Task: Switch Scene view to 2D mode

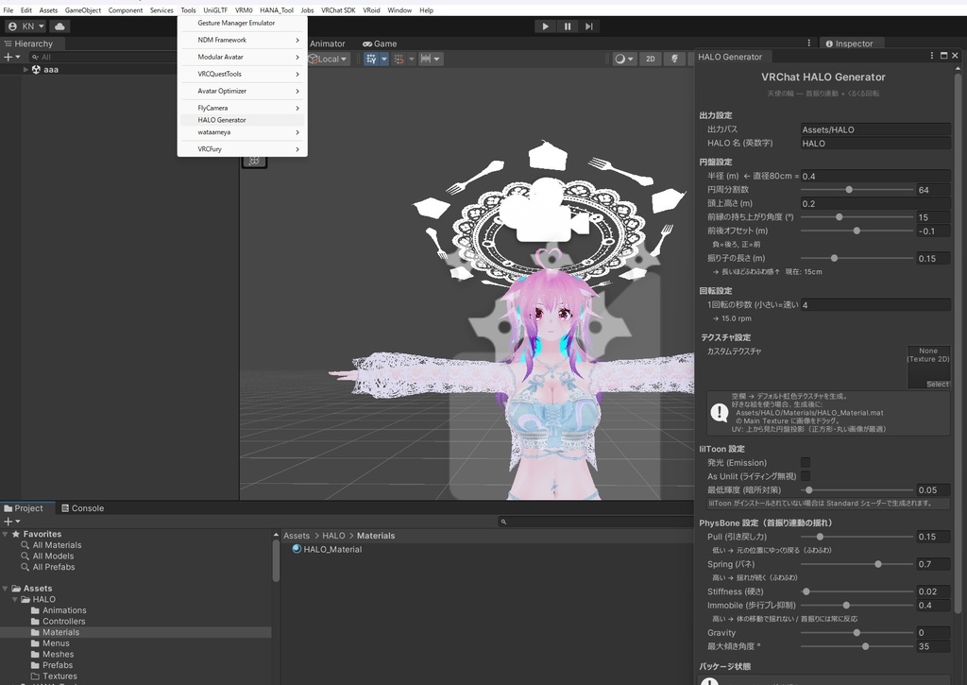Action: pyautogui.click(x=650, y=58)
